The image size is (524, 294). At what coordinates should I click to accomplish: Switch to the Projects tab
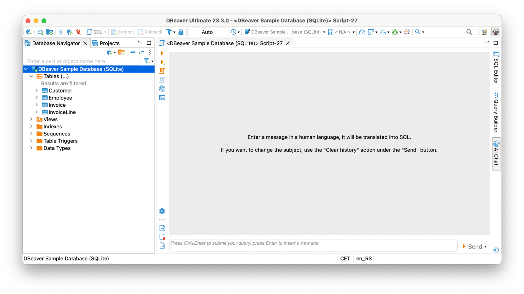pos(109,43)
